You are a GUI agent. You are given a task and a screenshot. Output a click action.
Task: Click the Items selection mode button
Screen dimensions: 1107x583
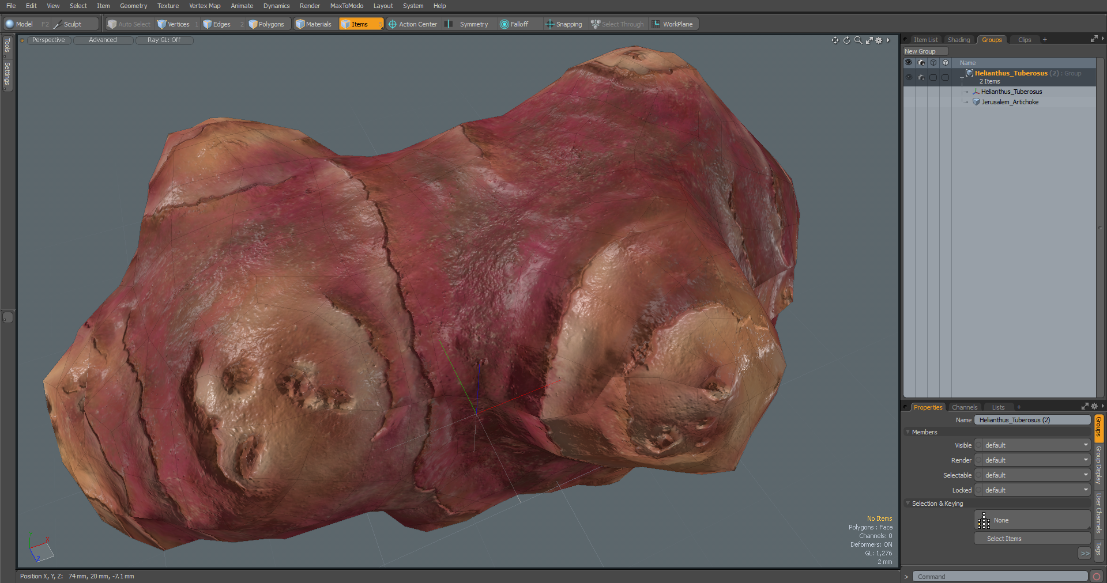coord(360,24)
